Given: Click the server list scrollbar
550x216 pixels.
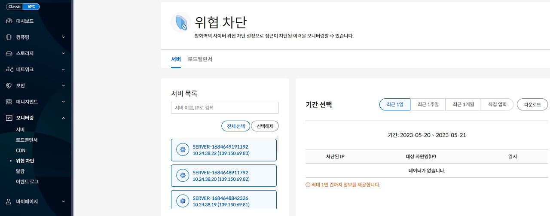Looking at the screenshot, I should [x=278, y=144].
